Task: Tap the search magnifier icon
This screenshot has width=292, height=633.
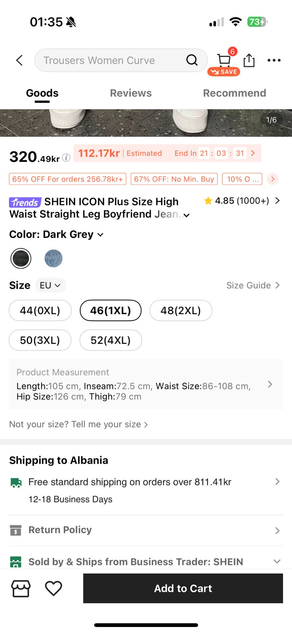Action: tap(192, 60)
